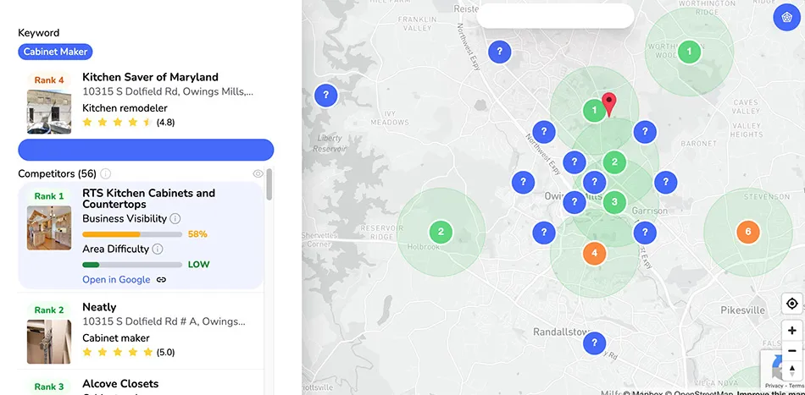This screenshot has height=395, width=805.
Task: Zoom in on the map
Action: [x=791, y=331]
